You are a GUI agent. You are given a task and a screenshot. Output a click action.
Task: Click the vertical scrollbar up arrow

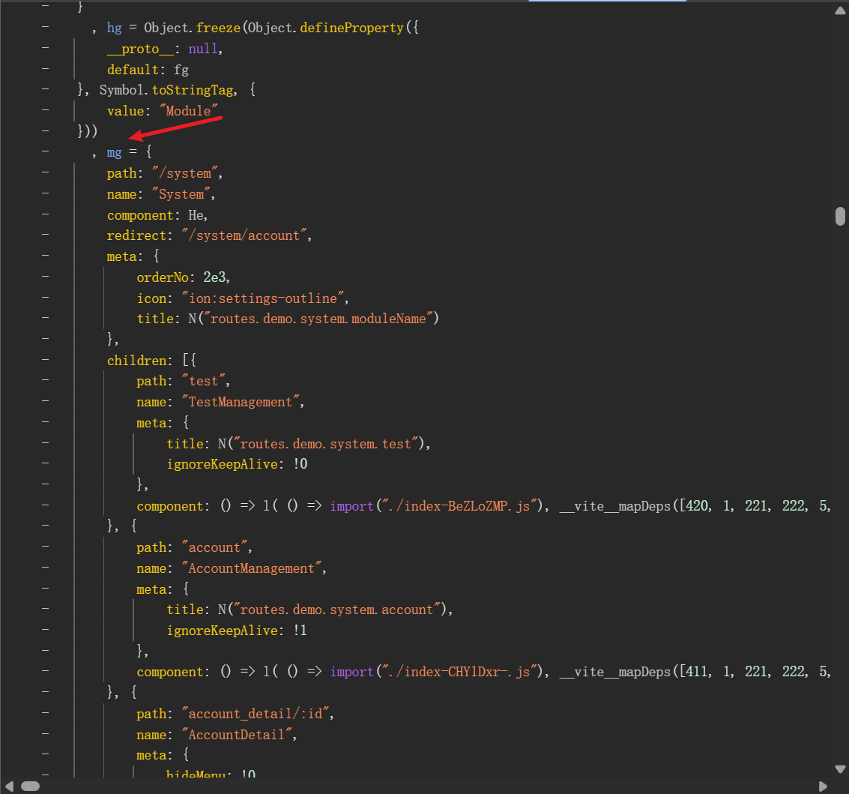click(x=841, y=11)
